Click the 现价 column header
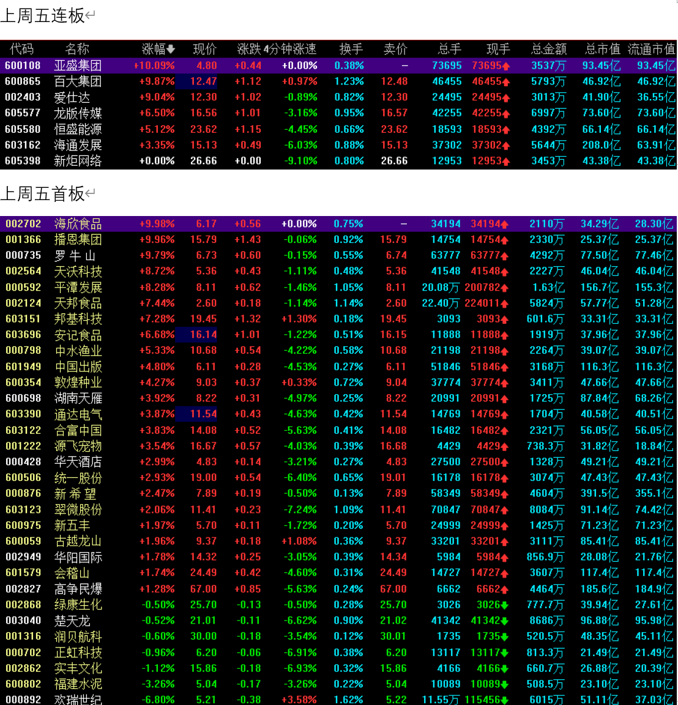 [x=204, y=49]
